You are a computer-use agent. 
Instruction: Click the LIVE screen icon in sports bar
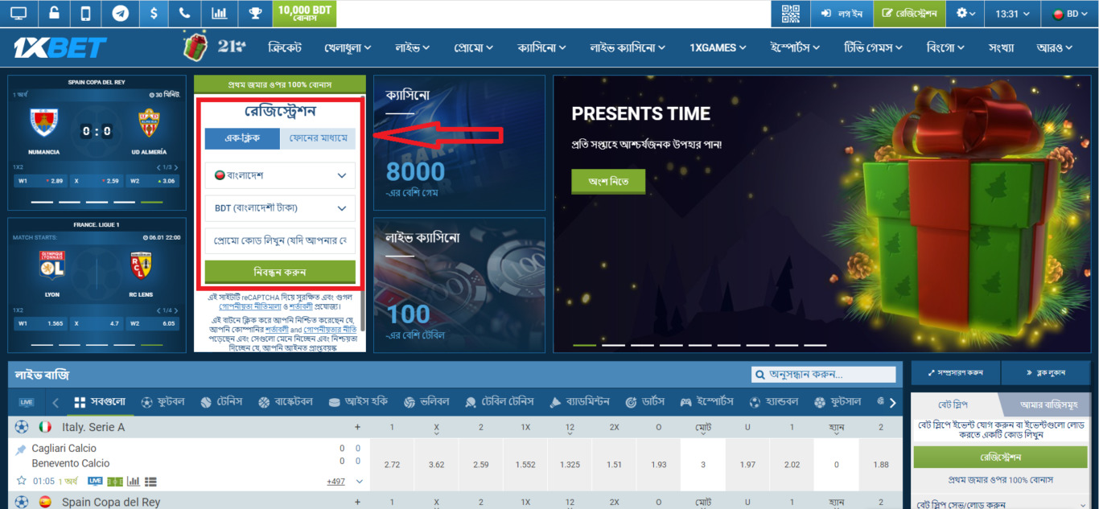(x=27, y=402)
